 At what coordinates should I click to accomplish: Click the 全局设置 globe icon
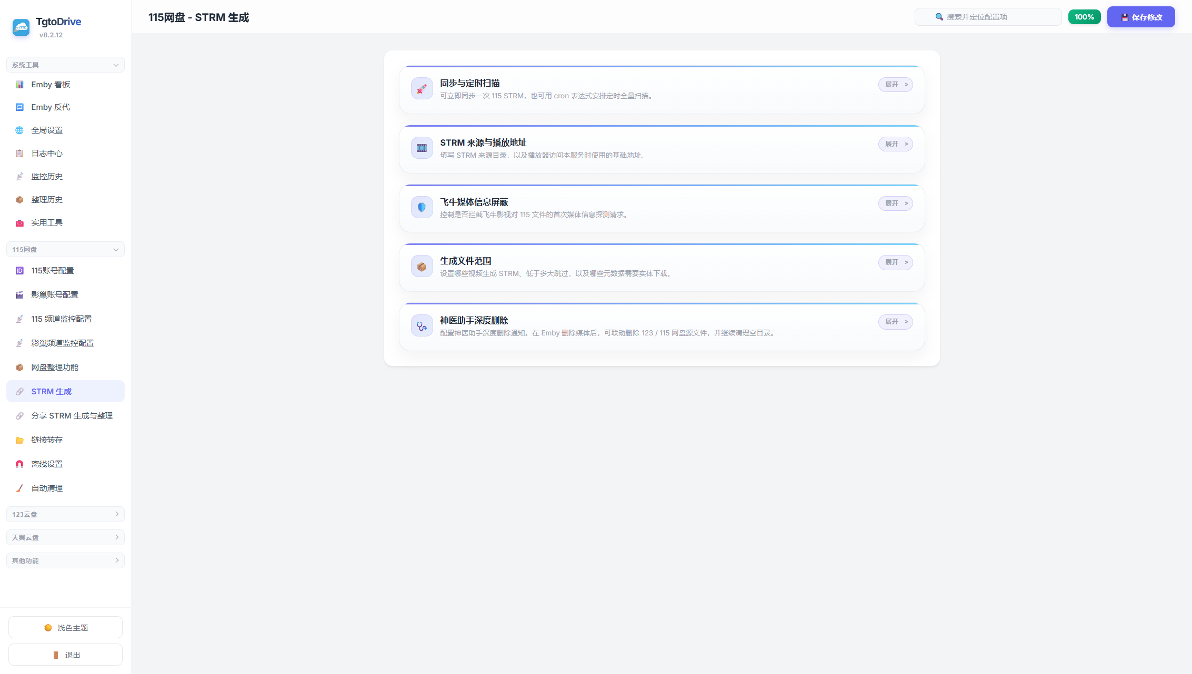[19, 130]
